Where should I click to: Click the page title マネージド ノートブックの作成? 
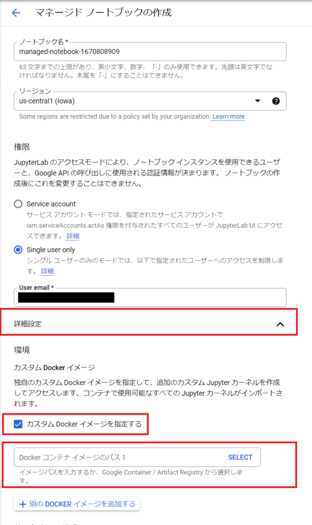click(103, 13)
